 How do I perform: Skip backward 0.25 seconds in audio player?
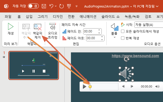[123, 86]
